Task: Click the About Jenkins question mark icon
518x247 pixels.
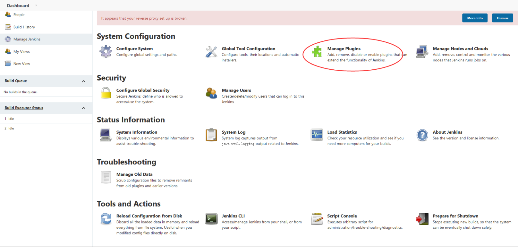Action: pos(422,135)
